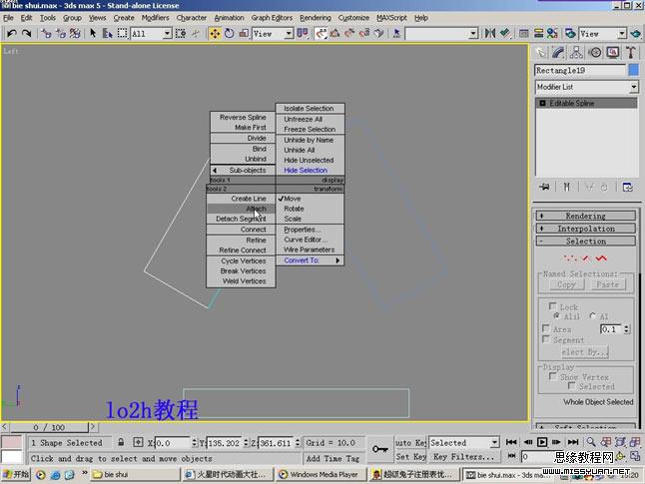
Task: Toggle Absolute/Offset transform type-in mode
Action: pyautogui.click(x=138, y=442)
